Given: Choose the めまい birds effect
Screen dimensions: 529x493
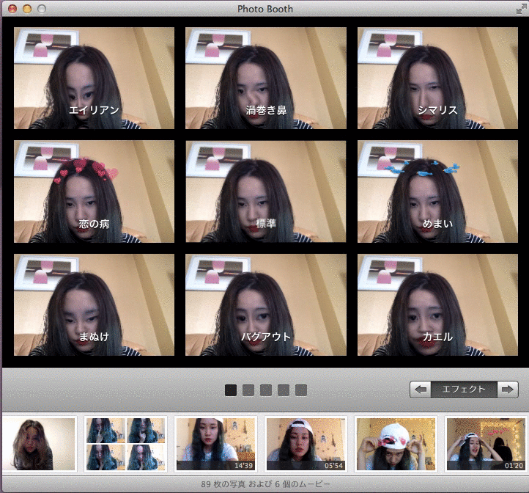Looking at the screenshot, I should [437, 191].
